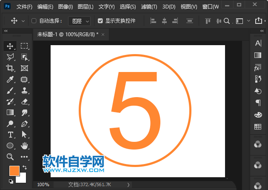Image resolution: width=268 pixels, height=190 pixels.
Task: Open the 图层(L) menu
Action: click(86, 7)
